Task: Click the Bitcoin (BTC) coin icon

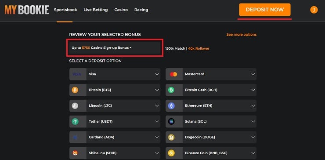Action: pyautogui.click(x=75, y=90)
